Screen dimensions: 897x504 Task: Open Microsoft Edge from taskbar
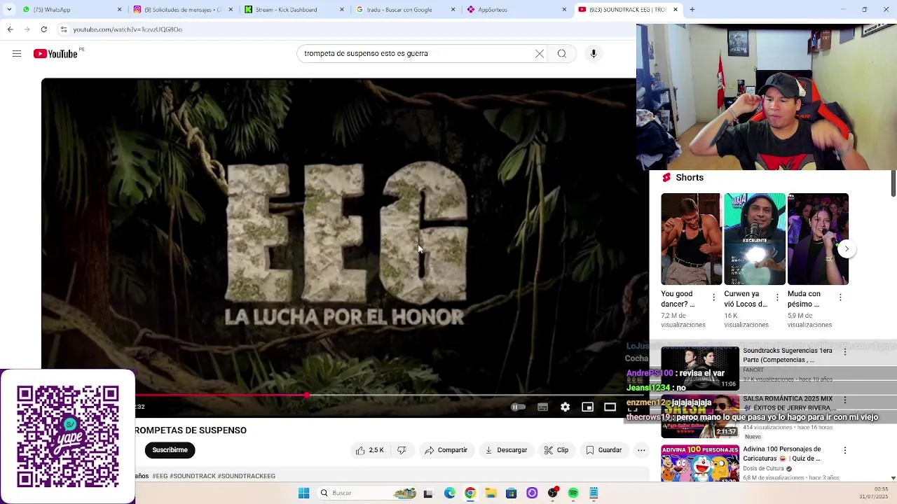point(450,493)
